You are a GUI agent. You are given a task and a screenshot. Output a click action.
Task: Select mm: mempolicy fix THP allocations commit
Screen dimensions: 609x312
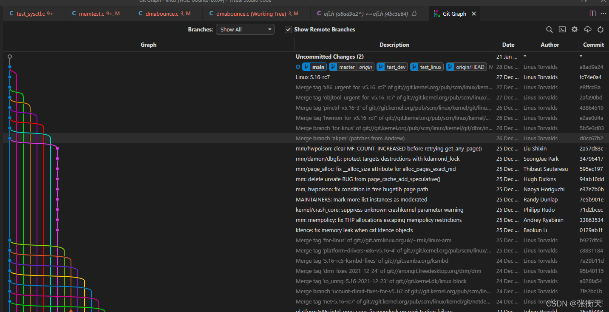point(306,220)
